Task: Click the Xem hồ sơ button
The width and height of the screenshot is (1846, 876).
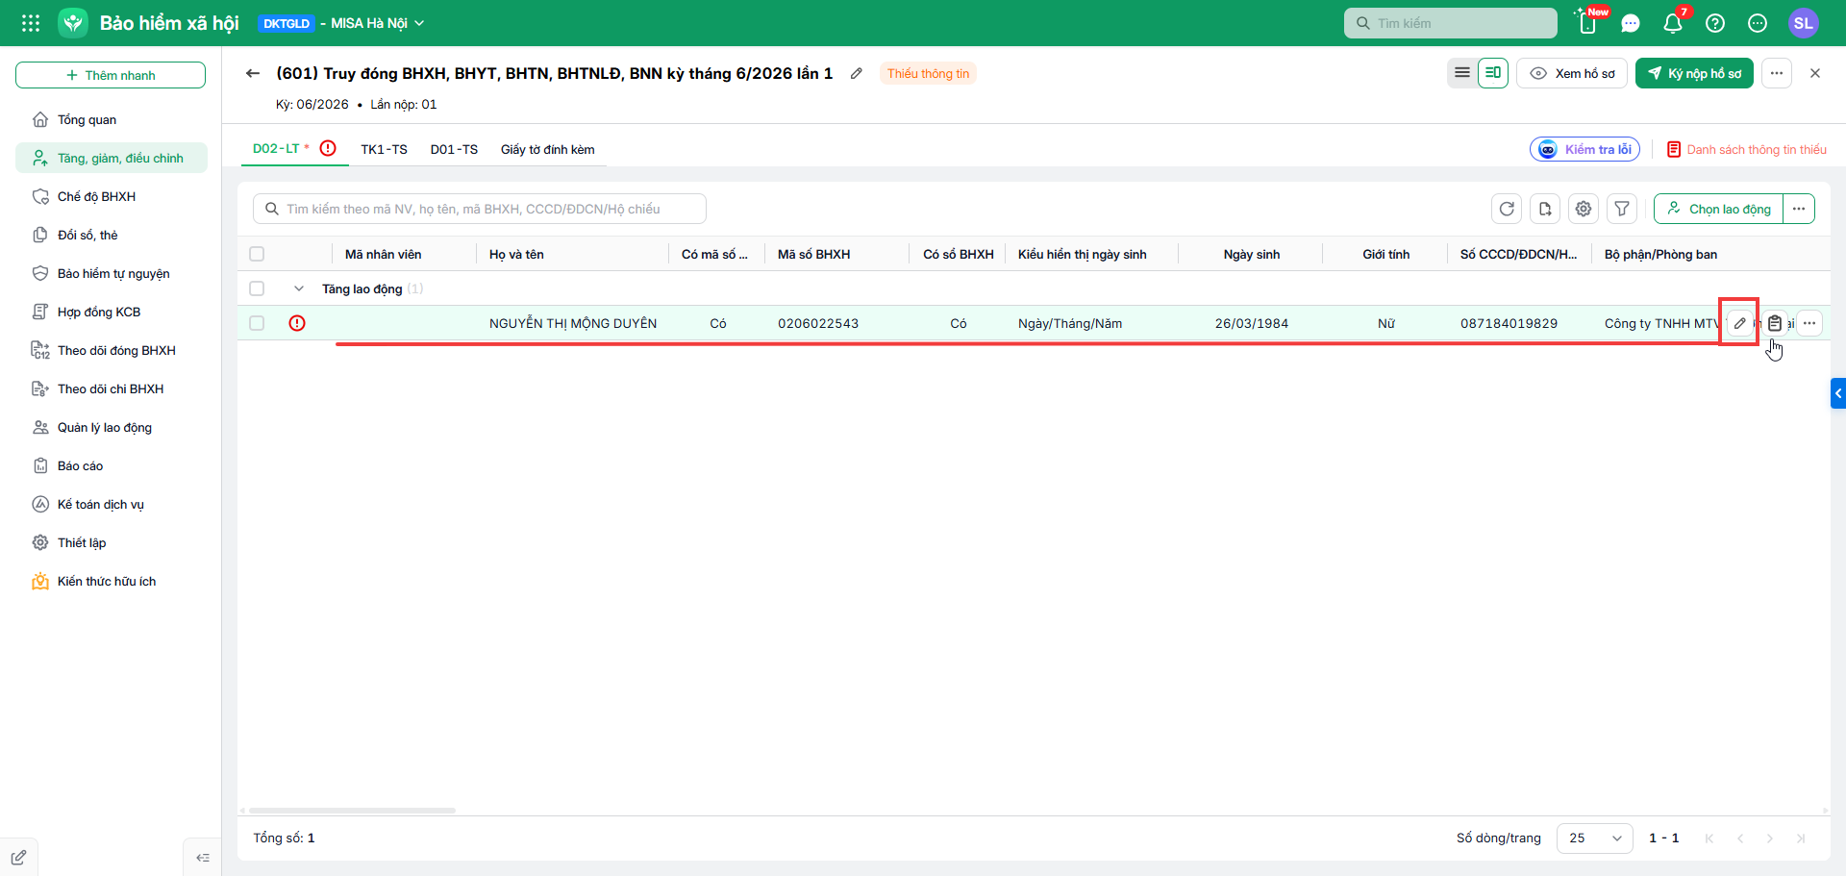Action: 1572,73
